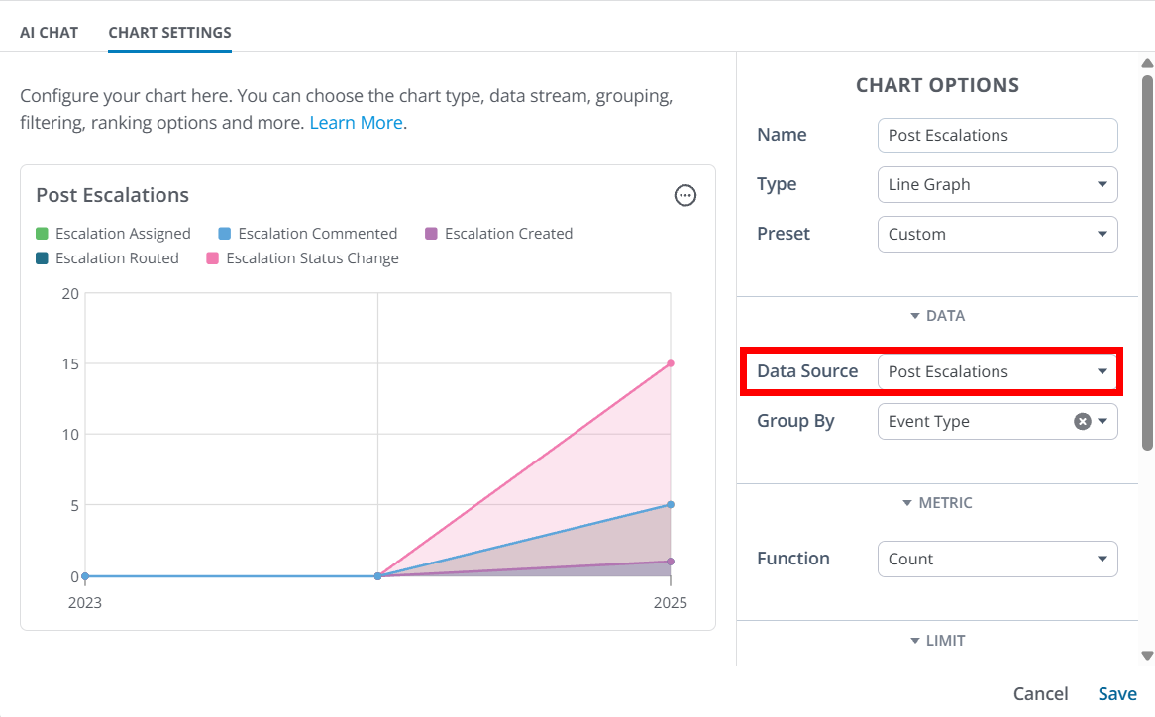Toggle Escalation Created legend series

pyautogui.click(x=498, y=234)
